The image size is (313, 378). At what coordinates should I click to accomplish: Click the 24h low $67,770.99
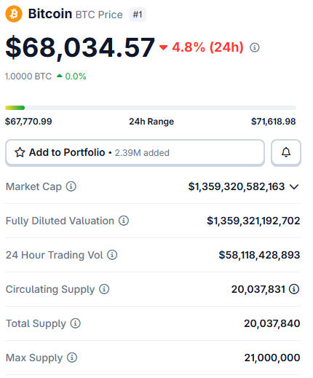point(28,122)
